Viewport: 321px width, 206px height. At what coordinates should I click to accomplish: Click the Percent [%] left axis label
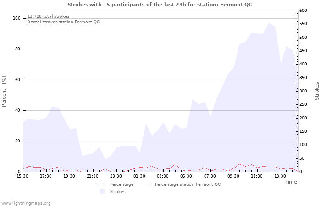click(x=4, y=92)
